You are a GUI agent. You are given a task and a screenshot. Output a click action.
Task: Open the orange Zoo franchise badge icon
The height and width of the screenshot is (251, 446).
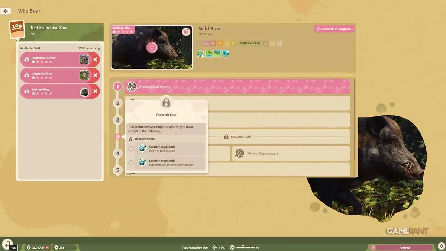click(x=17, y=30)
